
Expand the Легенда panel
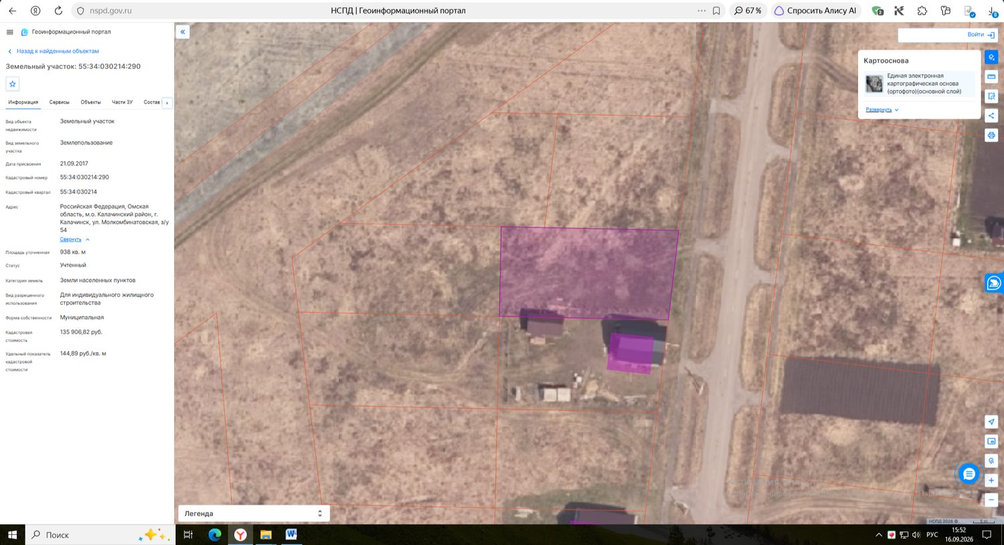[254, 514]
